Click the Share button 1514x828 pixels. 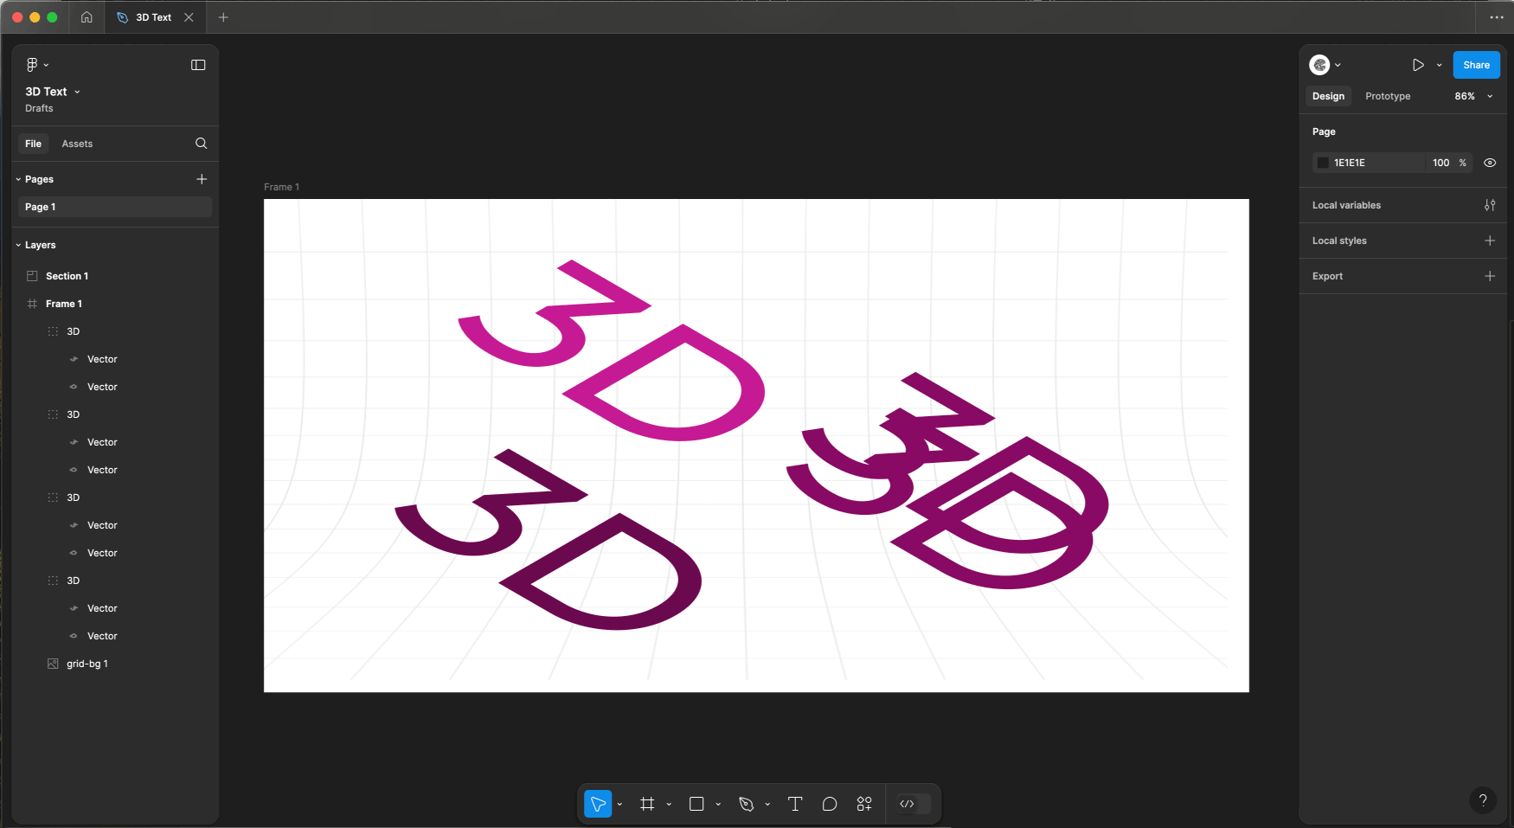(x=1476, y=65)
